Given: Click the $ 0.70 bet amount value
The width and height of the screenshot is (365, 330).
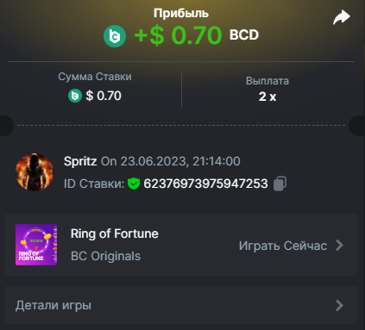Looking at the screenshot, I should point(104,96).
